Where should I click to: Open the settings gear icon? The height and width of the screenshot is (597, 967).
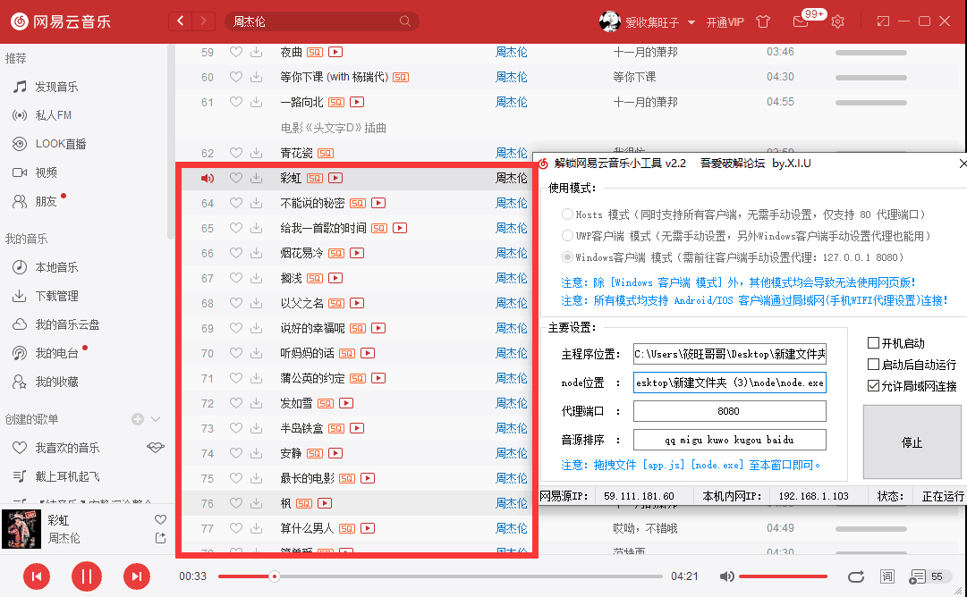click(x=837, y=21)
